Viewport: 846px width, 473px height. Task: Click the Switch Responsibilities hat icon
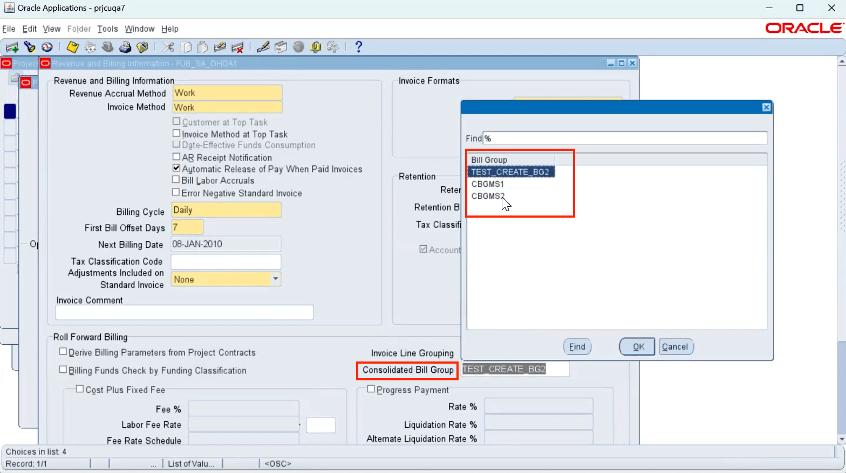click(x=107, y=47)
